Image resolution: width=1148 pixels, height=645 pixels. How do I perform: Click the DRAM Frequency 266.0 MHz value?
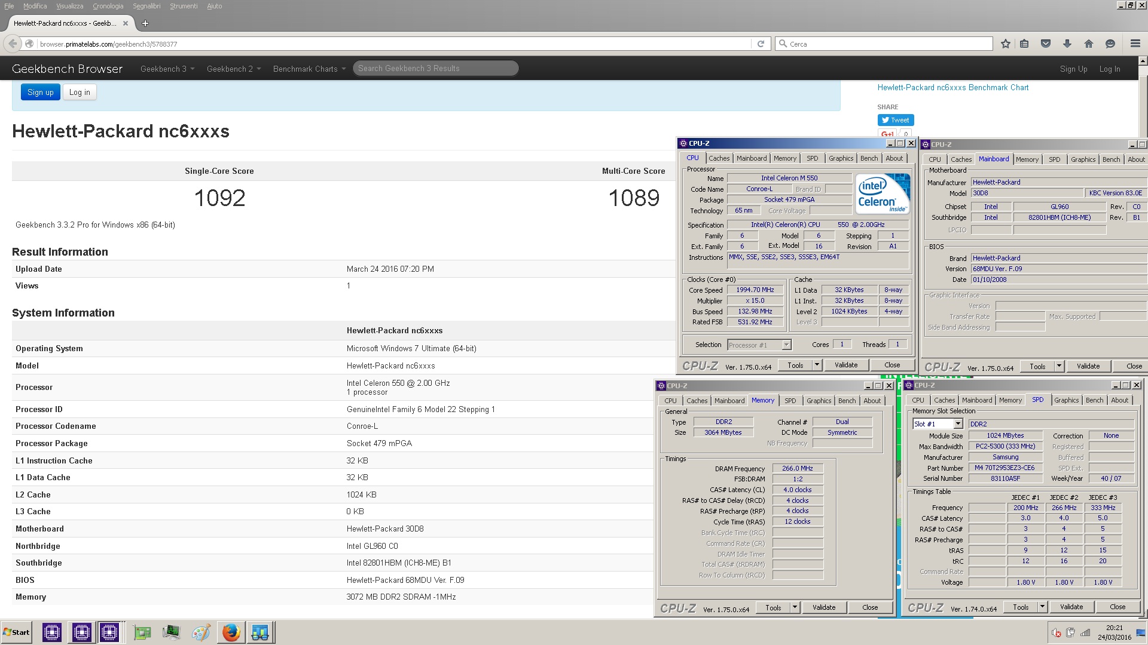click(x=798, y=468)
